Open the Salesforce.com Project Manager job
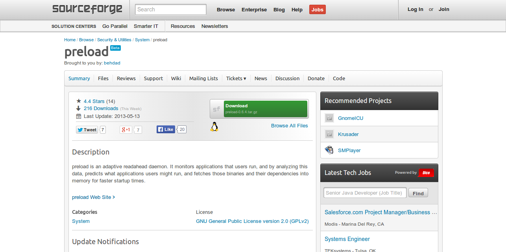 [381, 212]
